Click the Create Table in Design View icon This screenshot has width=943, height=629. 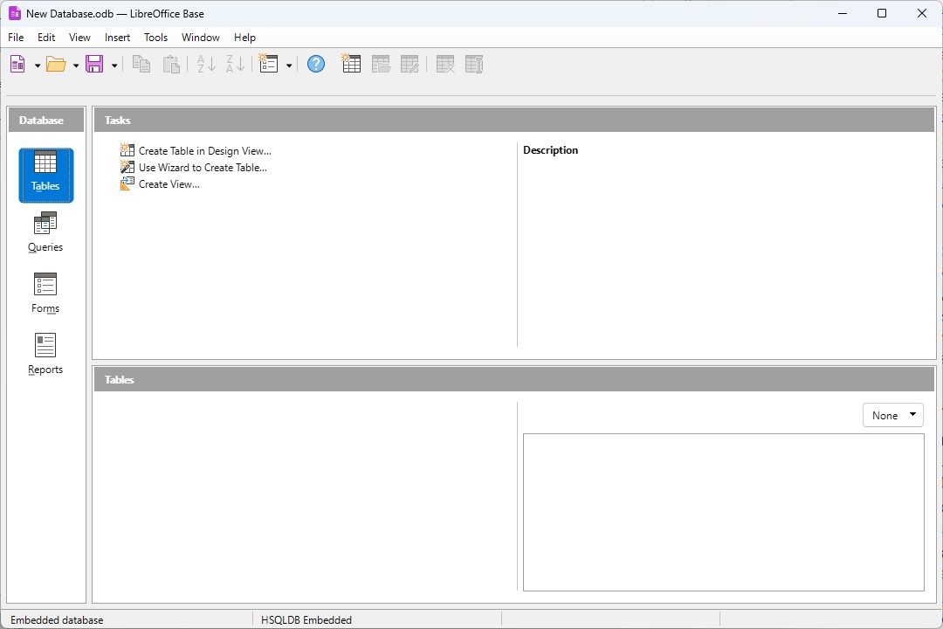[x=127, y=150]
